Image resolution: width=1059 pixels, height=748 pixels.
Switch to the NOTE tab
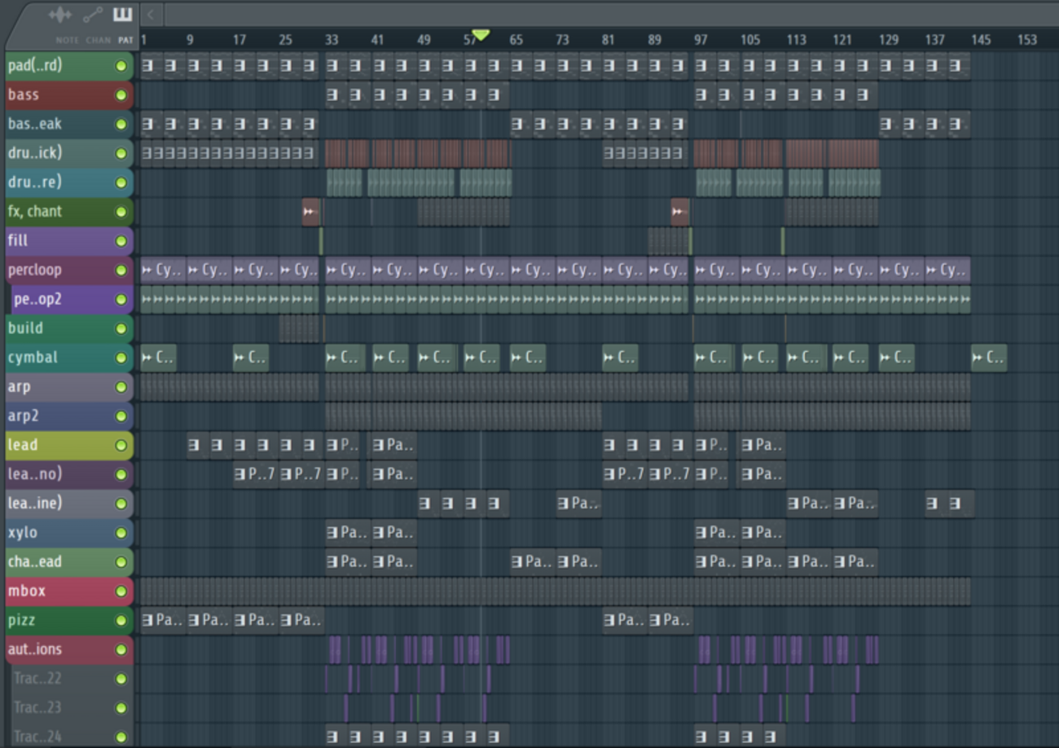coord(67,40)
